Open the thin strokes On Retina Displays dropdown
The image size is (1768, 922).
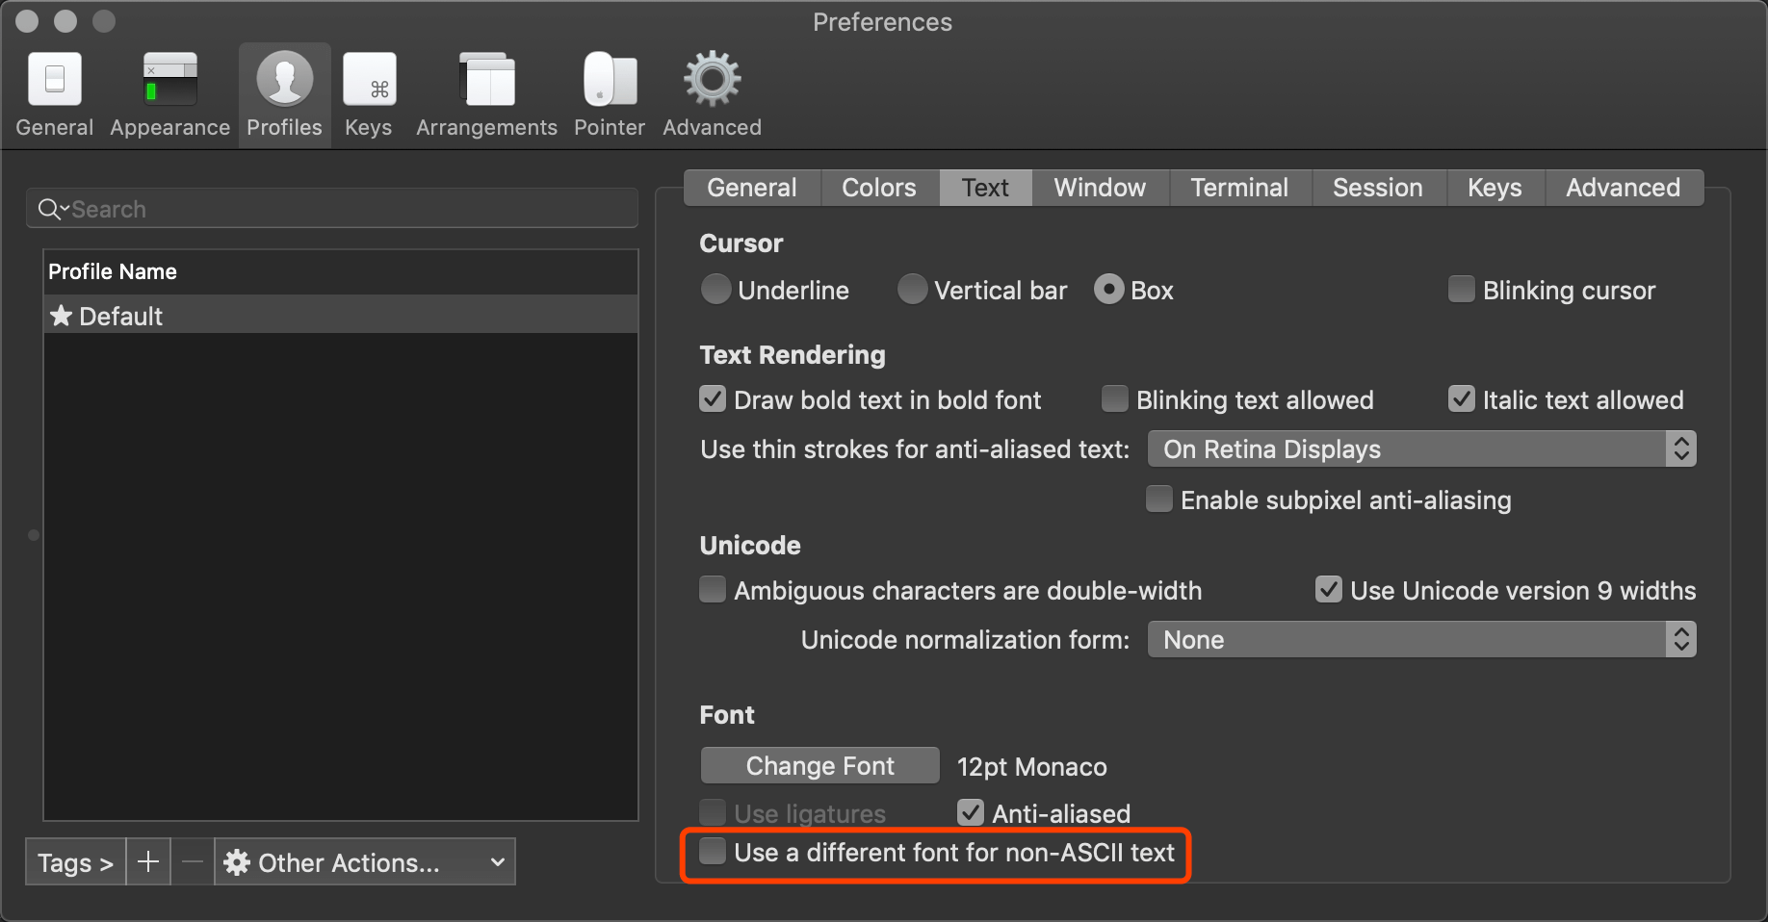coord(1421,449)
